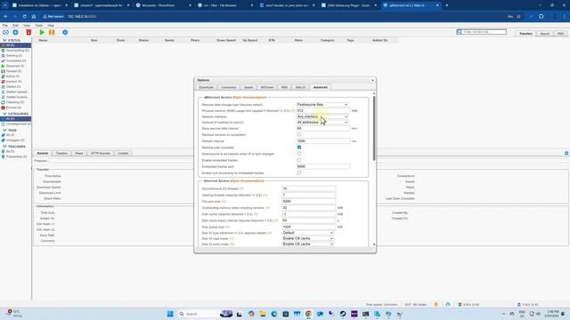Click the red delete torrent toolbar icon
The width and height of the screenshot is (570, 320).
(x=28, y=32)
